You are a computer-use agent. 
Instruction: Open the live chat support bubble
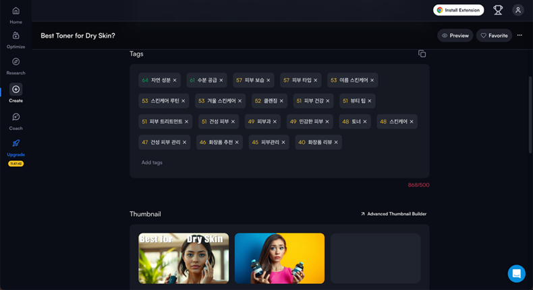[x=516, y=273]
